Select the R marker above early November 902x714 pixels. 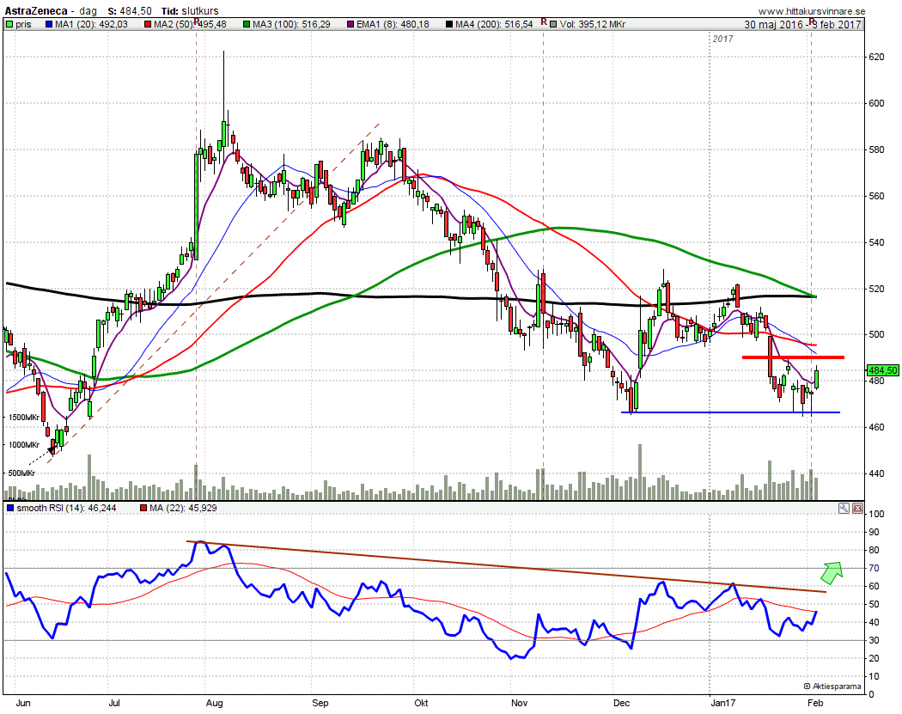544,21
